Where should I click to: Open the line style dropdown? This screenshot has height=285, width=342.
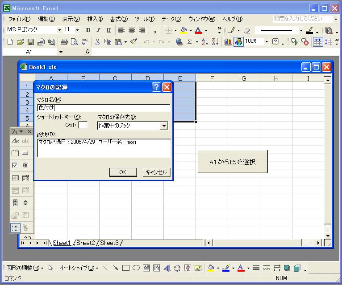point(301,30)
